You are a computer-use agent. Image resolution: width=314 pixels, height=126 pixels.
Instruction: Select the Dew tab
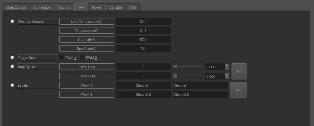point(81,7)
